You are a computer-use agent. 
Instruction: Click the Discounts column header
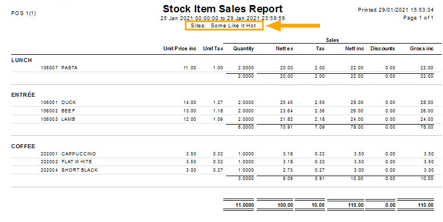coord(383,49)
